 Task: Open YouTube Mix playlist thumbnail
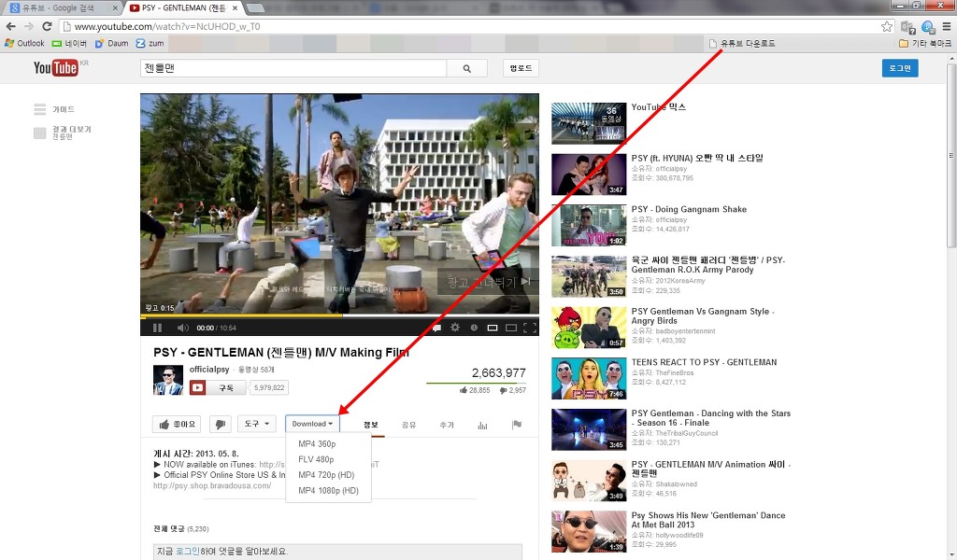[x=589, y=123]
